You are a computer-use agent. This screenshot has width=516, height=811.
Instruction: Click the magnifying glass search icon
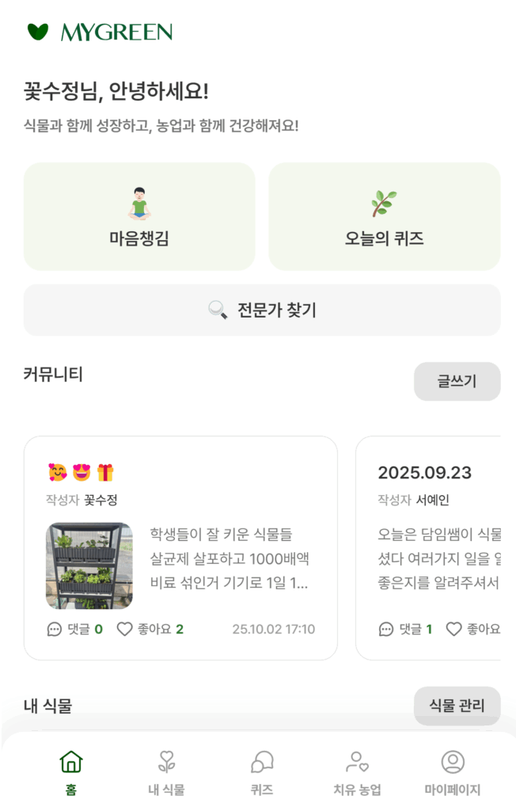(x=218, y=310)
